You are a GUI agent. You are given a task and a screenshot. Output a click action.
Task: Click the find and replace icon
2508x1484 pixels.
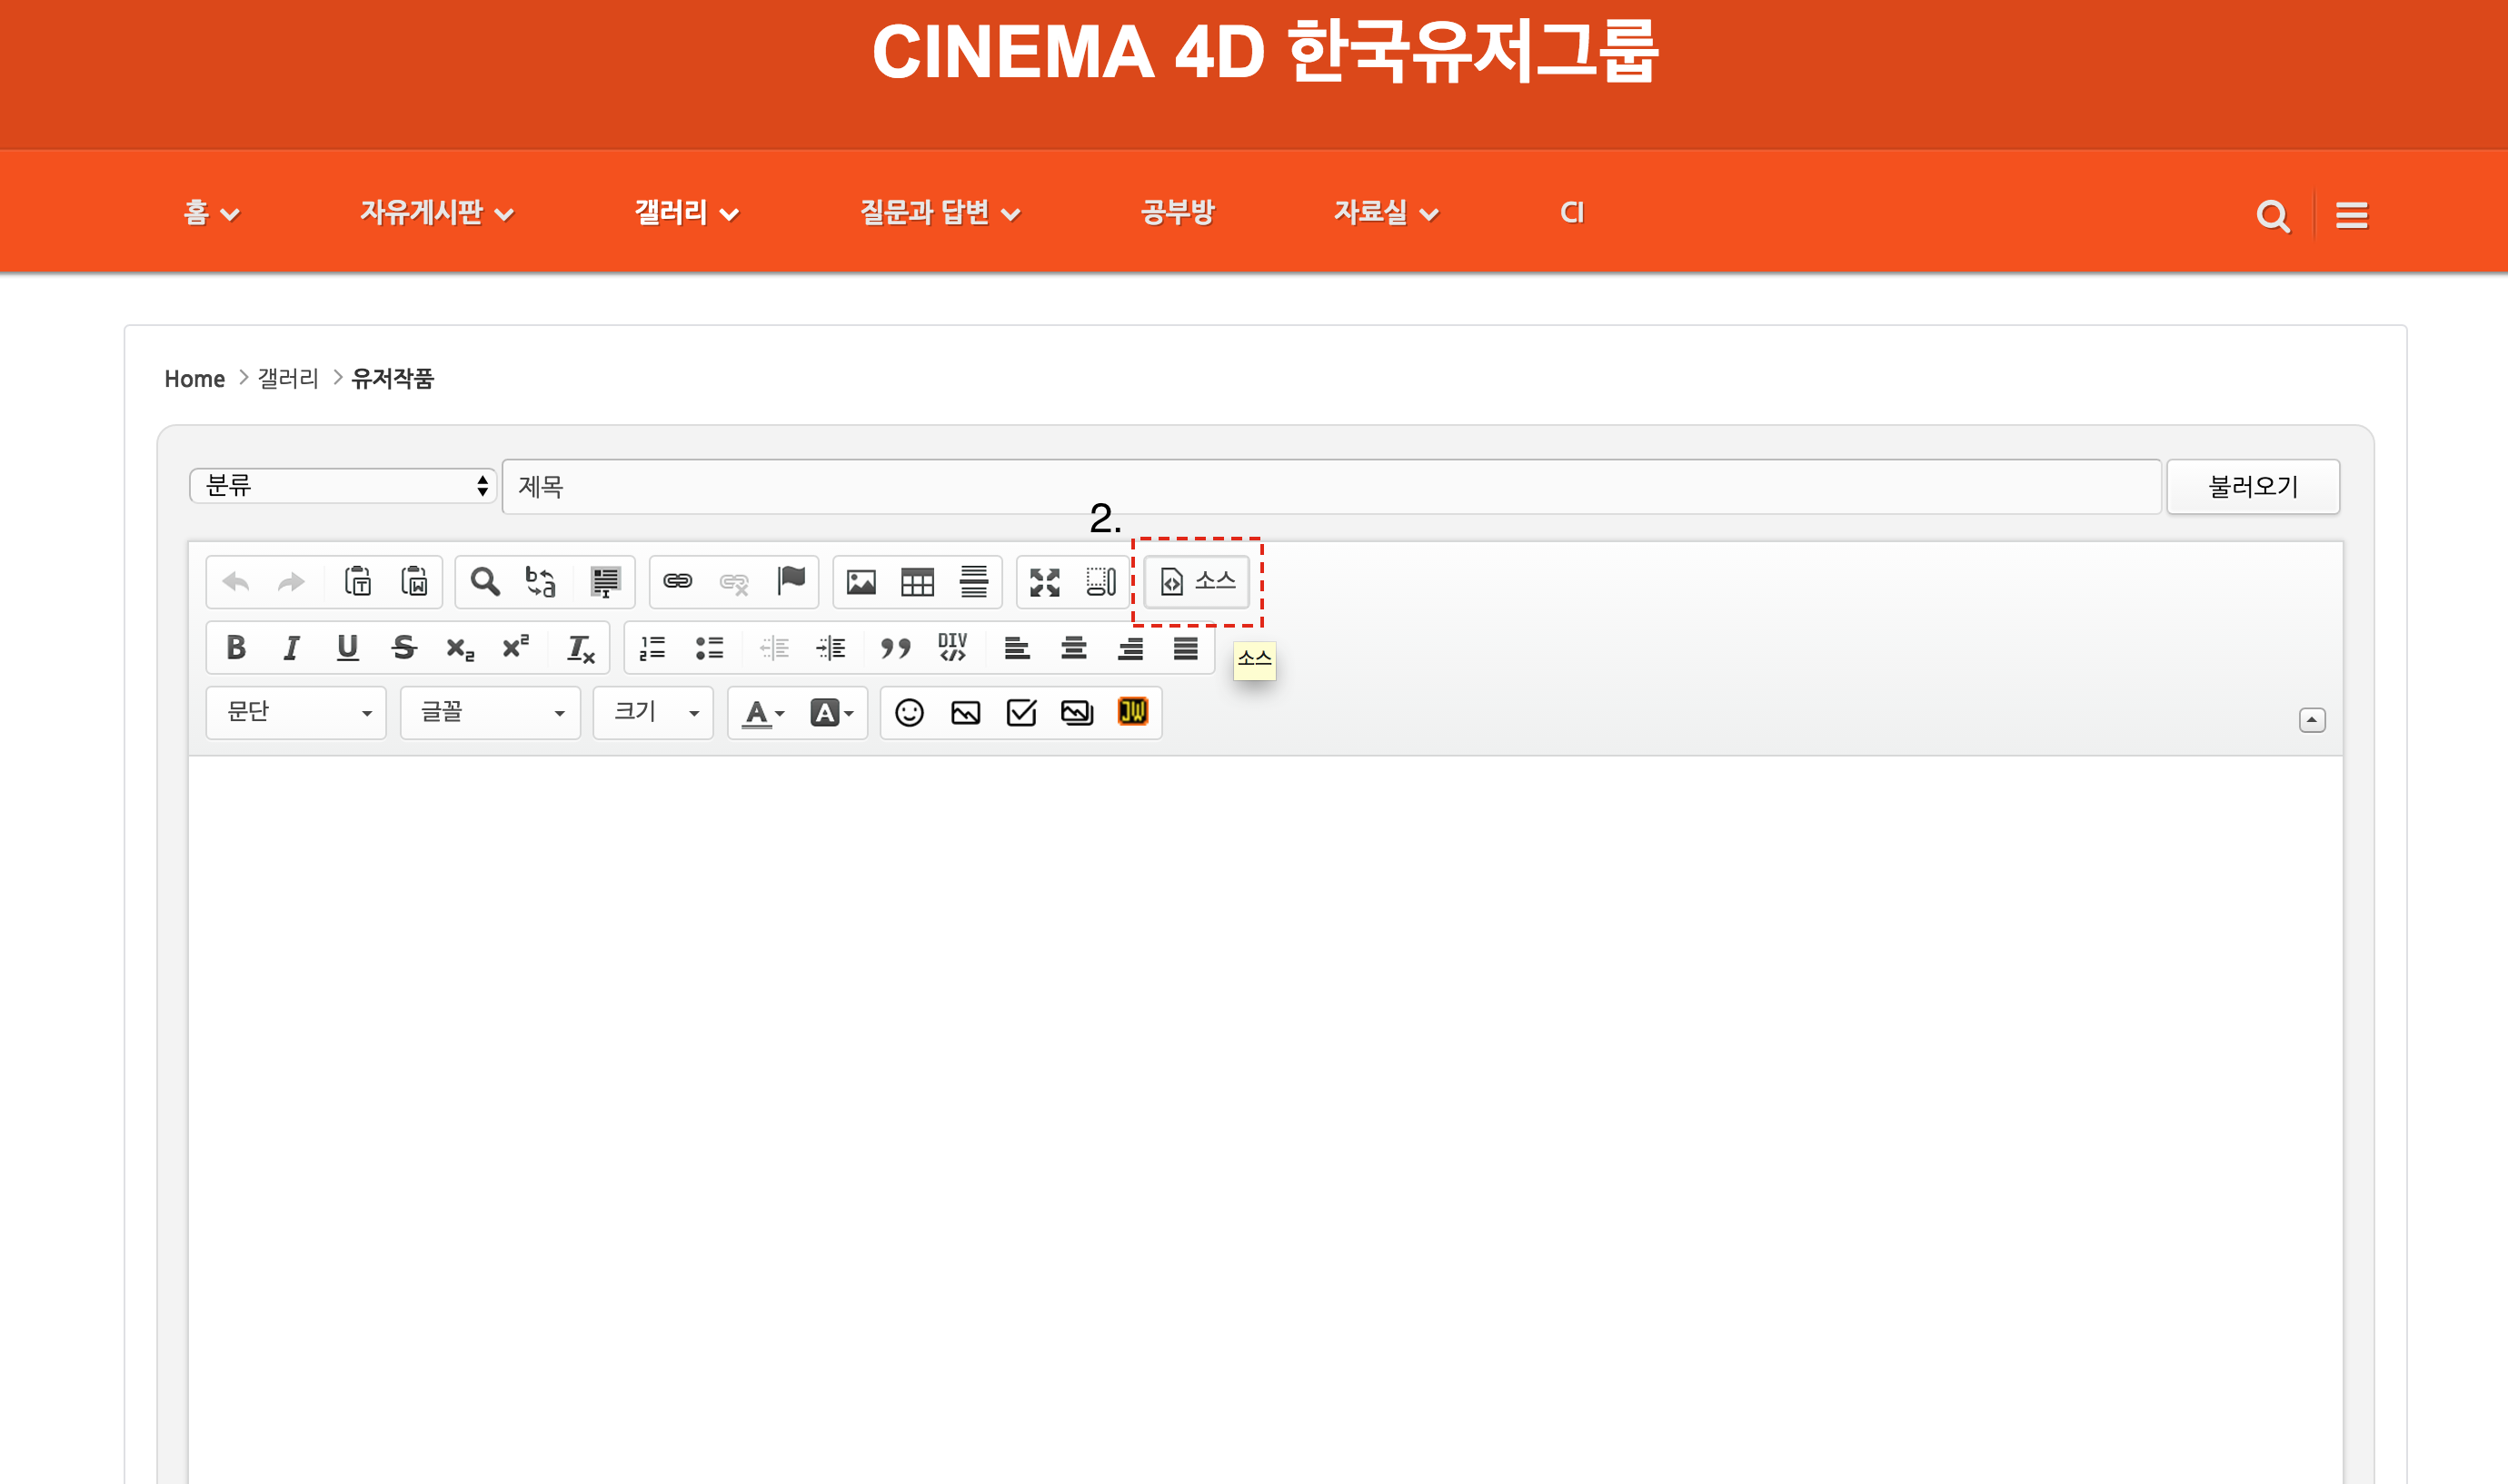click(x=542, y=582)
